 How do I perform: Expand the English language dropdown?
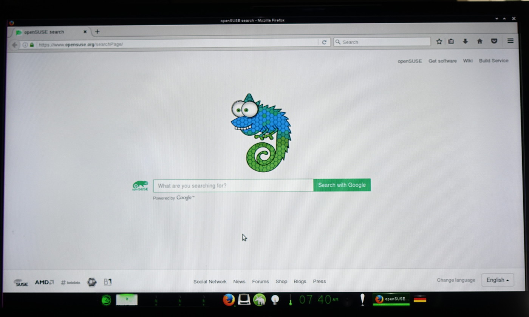[x=498, y=280]
